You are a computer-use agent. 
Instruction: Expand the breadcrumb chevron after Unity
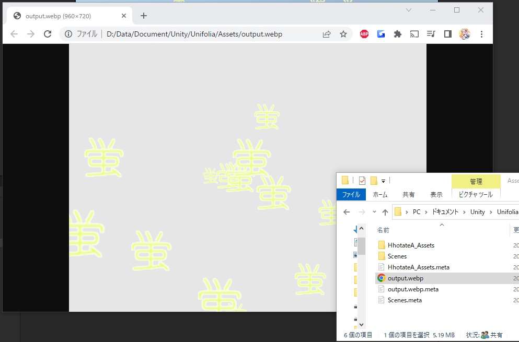coord(490,212)
